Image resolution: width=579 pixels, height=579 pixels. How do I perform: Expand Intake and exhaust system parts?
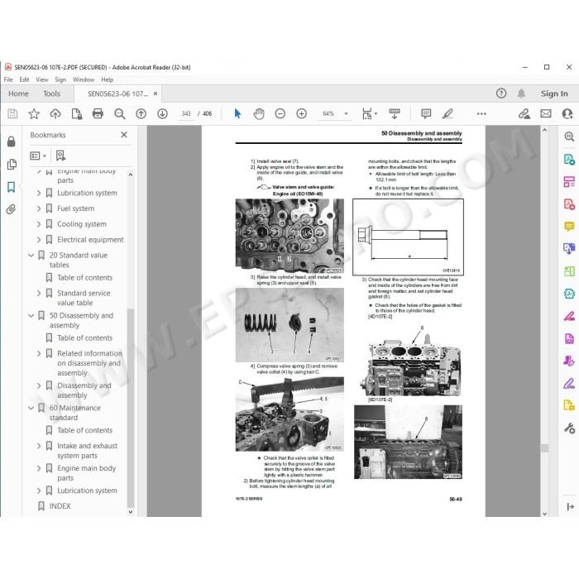[x=39, y=446]
